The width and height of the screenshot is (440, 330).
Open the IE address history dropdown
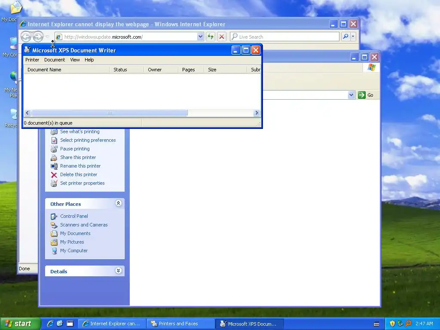coord(200,37)
